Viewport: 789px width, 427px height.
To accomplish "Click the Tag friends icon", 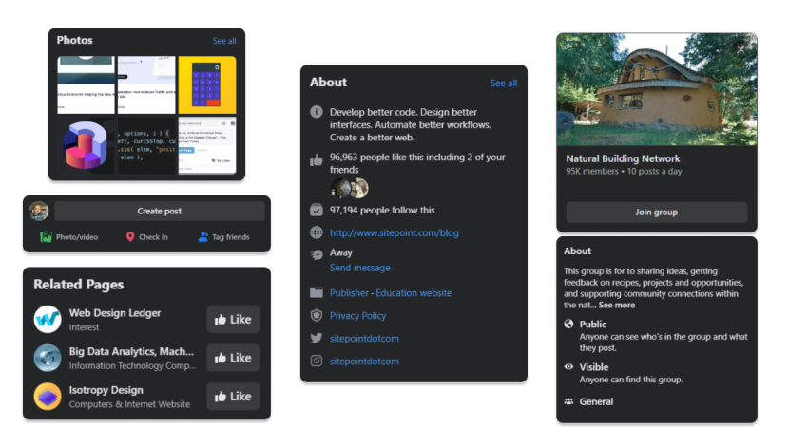I will 203,237.
